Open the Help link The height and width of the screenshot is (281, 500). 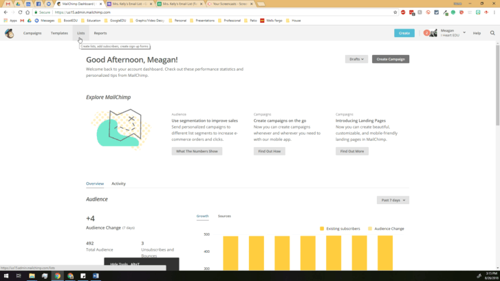click(x=477, y=33)
